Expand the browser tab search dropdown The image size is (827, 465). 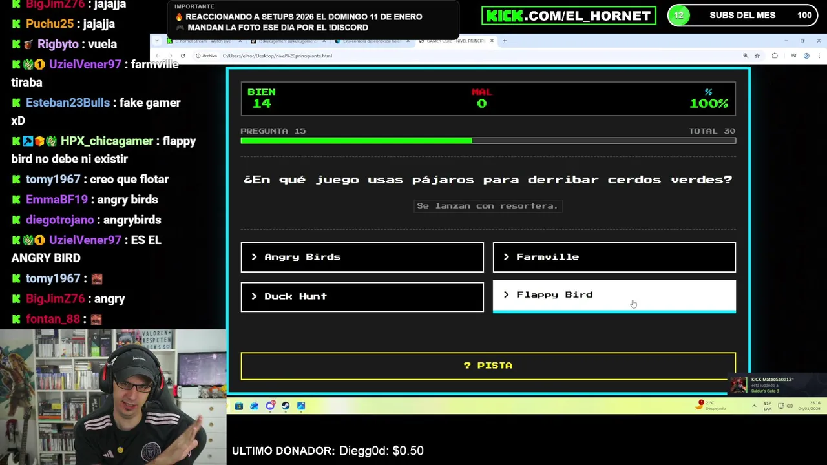[x=157, y=41]
